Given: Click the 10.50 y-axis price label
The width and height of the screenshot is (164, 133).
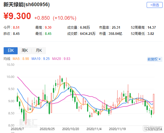Looking at the screenshot, I should coord(10,65).
